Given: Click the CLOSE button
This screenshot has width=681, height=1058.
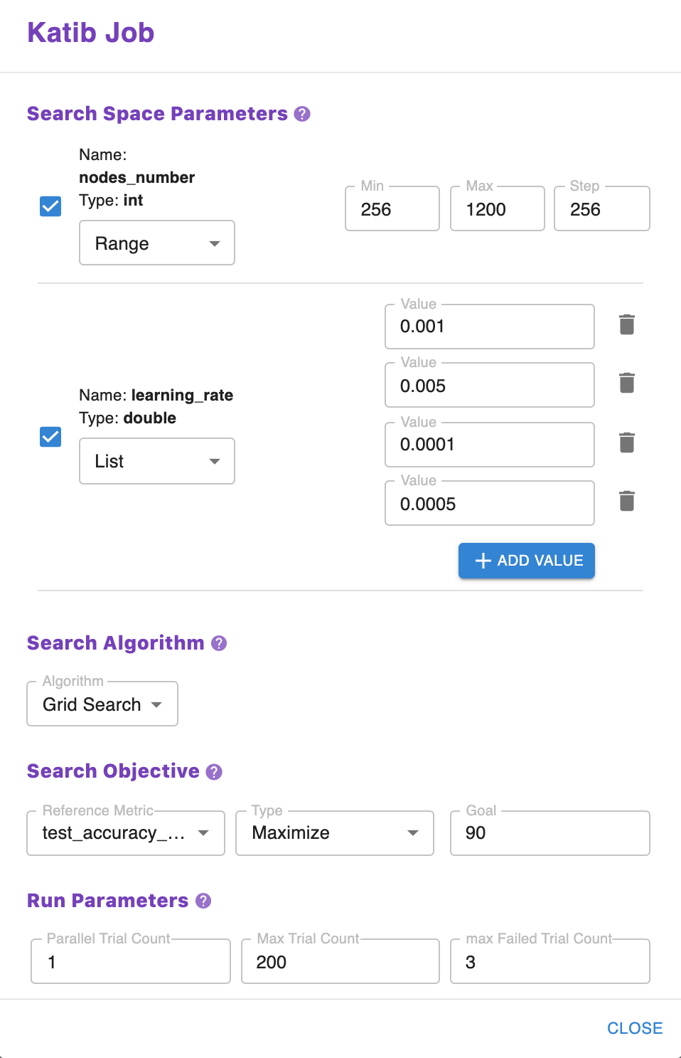Looking at the screenshot, I should click(x=634, y=1028).
